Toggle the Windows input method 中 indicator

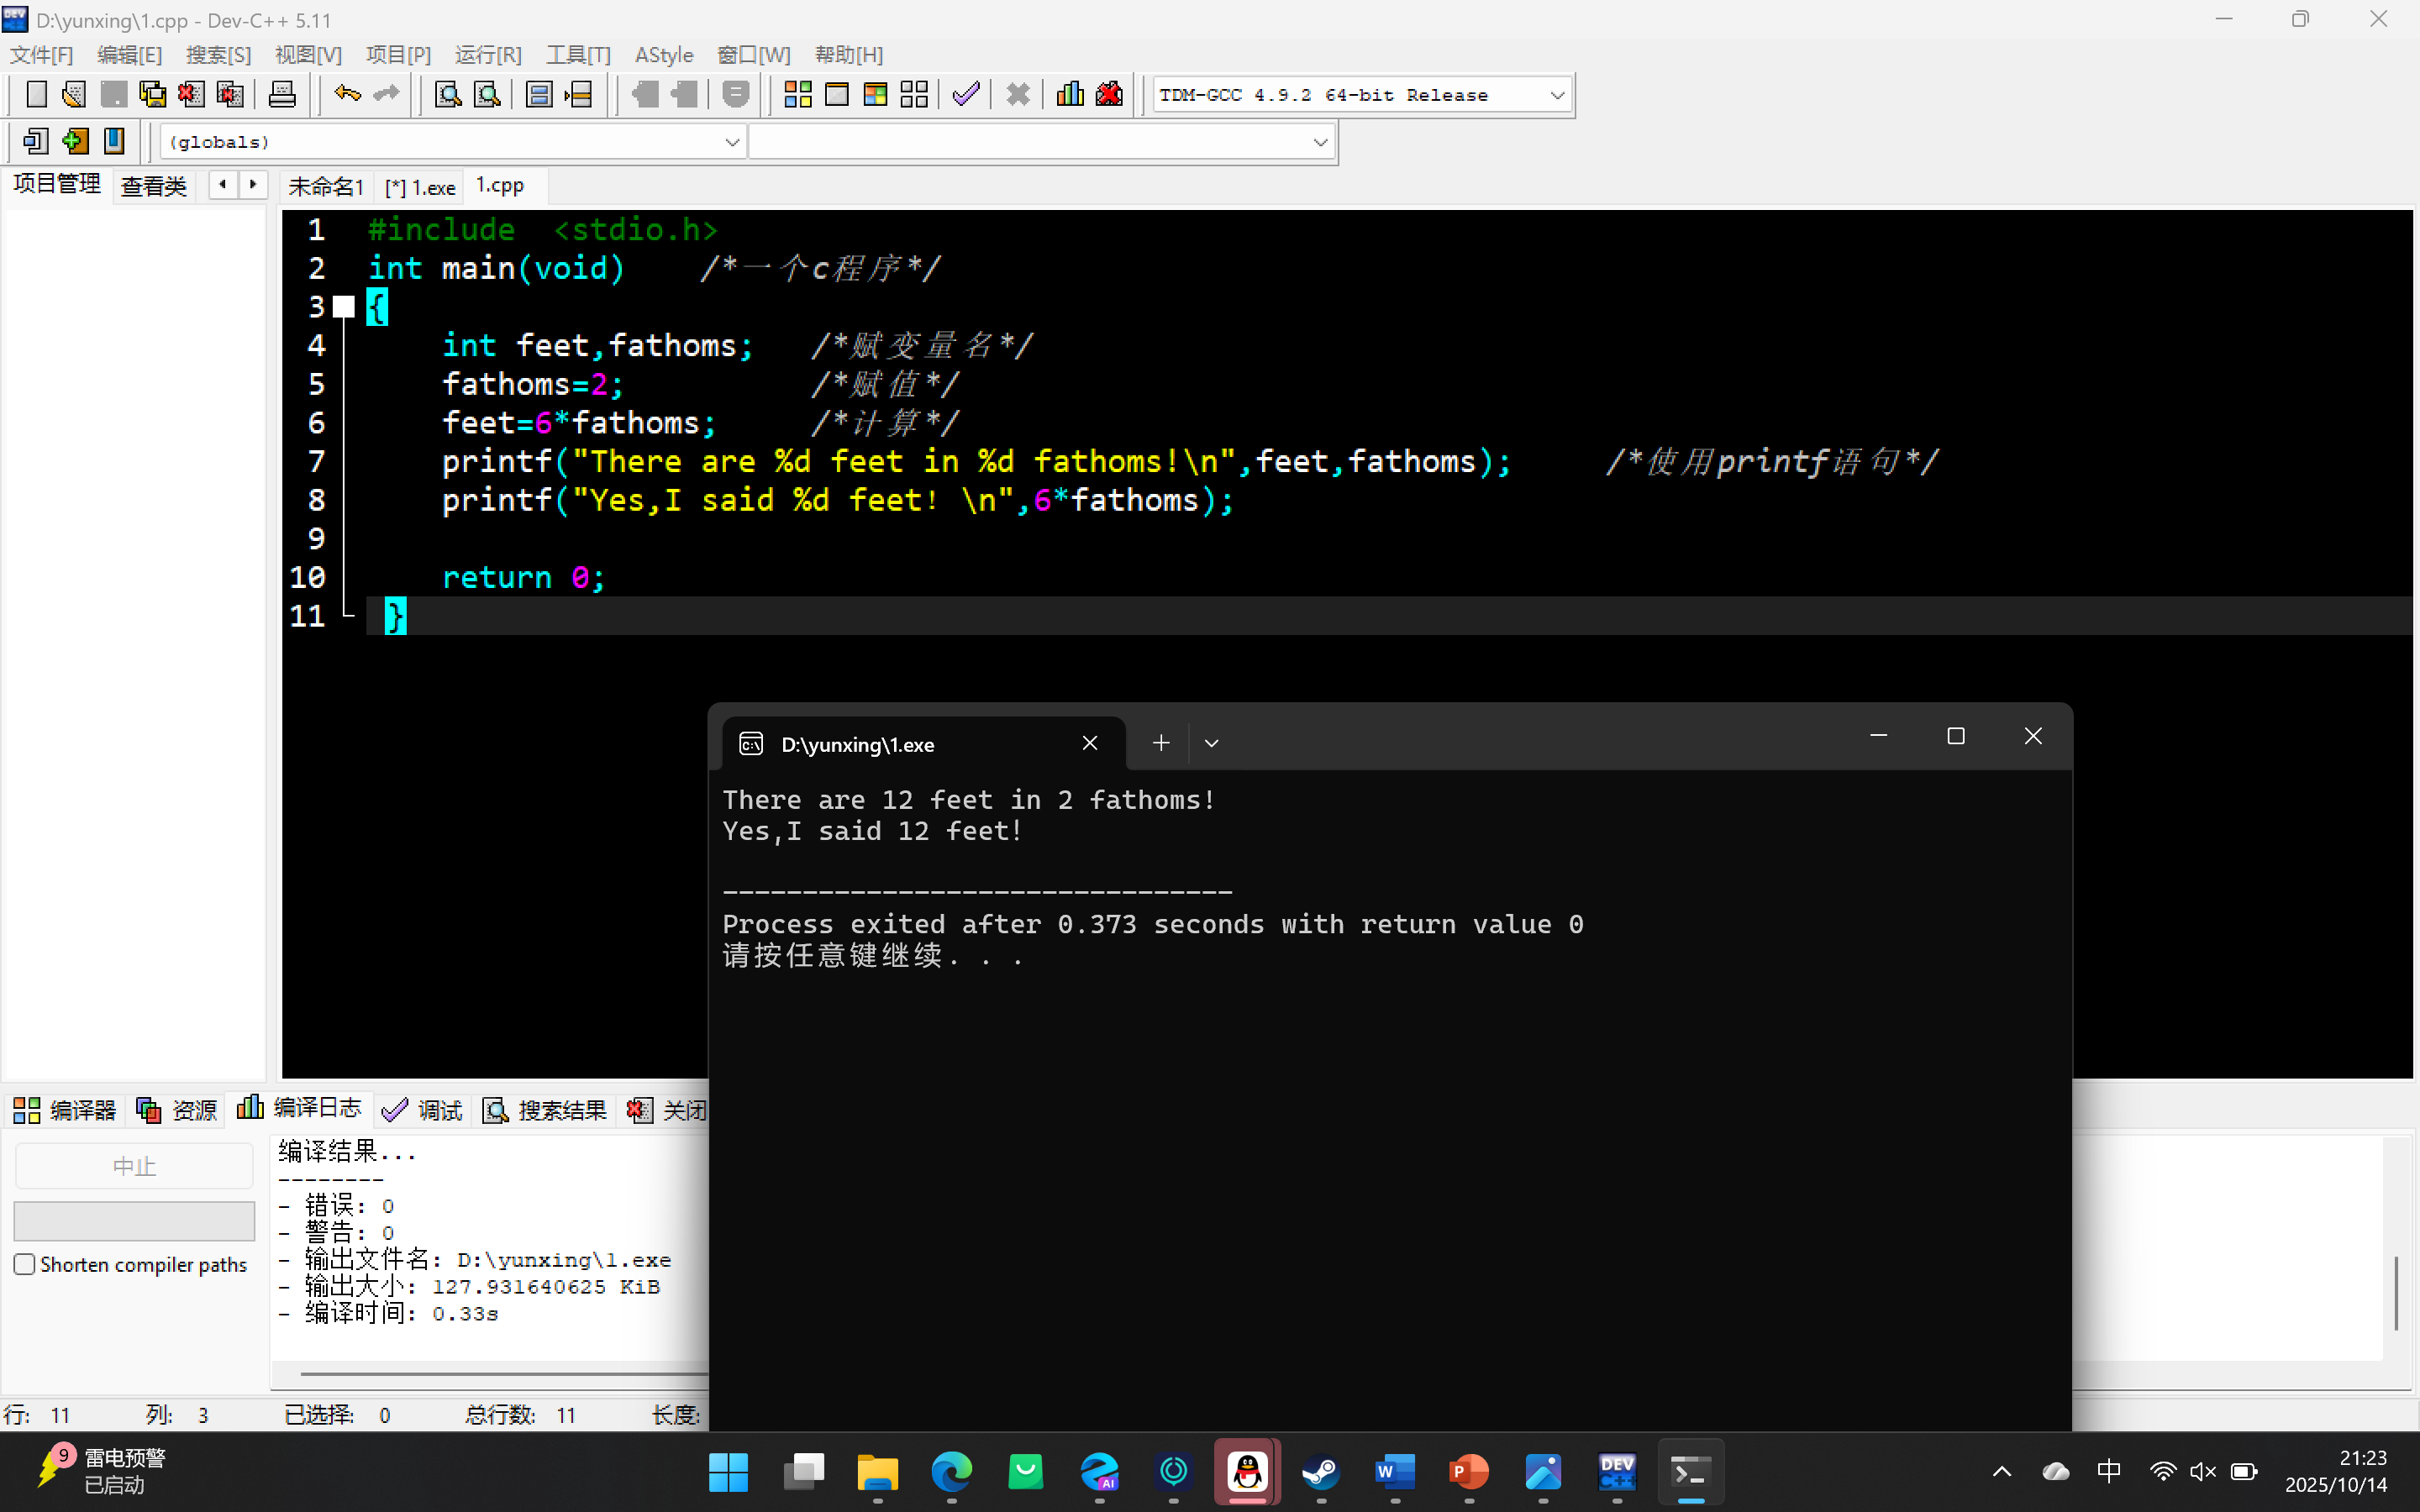pyautogui.click(x=2108, y=1471)
